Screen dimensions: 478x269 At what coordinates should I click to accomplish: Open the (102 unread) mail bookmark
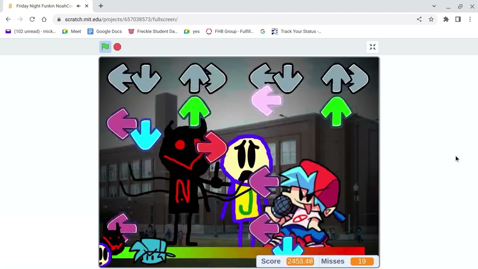pyautogui.click(x=31, y=31)
